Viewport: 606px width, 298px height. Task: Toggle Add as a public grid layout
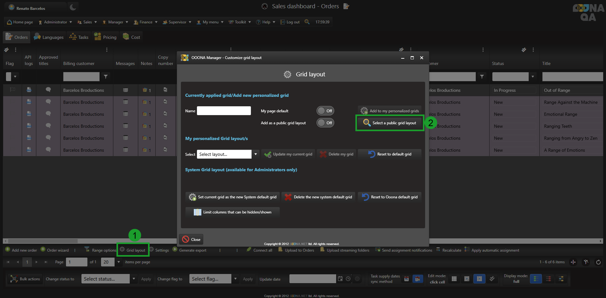[x=325, y=123]
